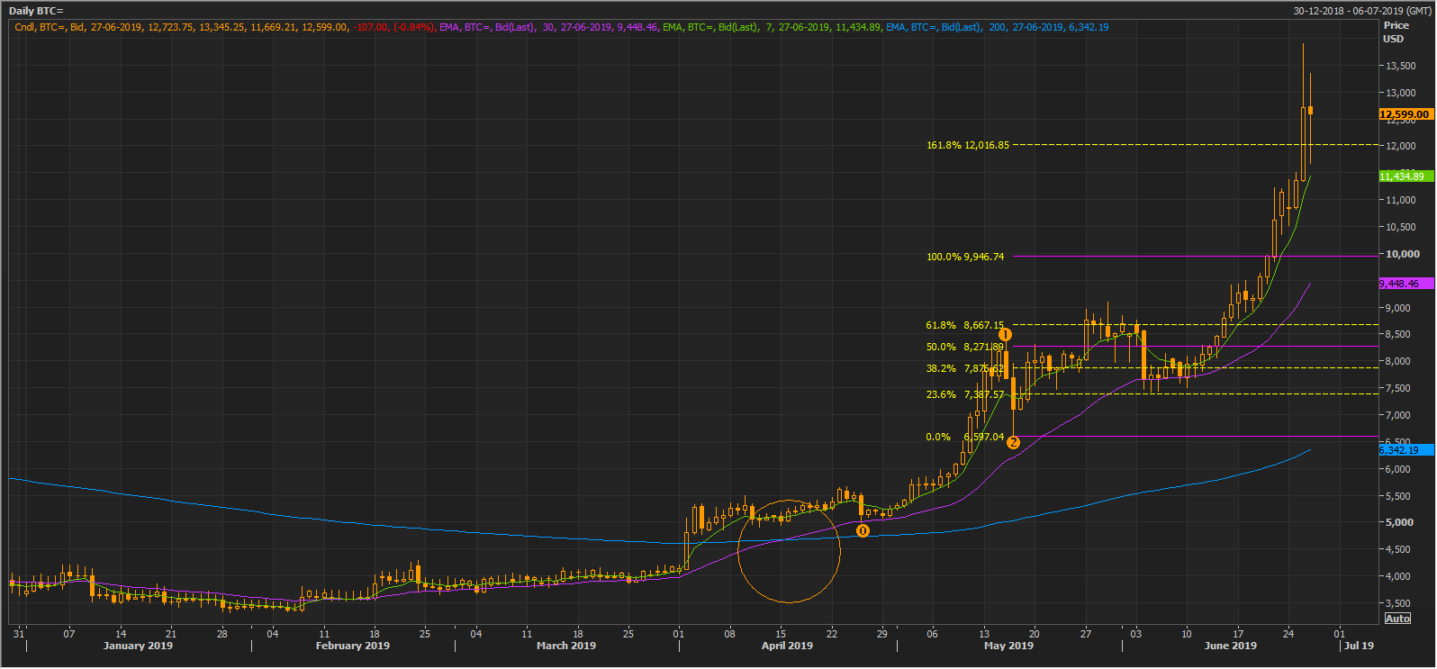
Task: Select the purple 30-period EMA legend entry
Action: click(x=549, y=27)
